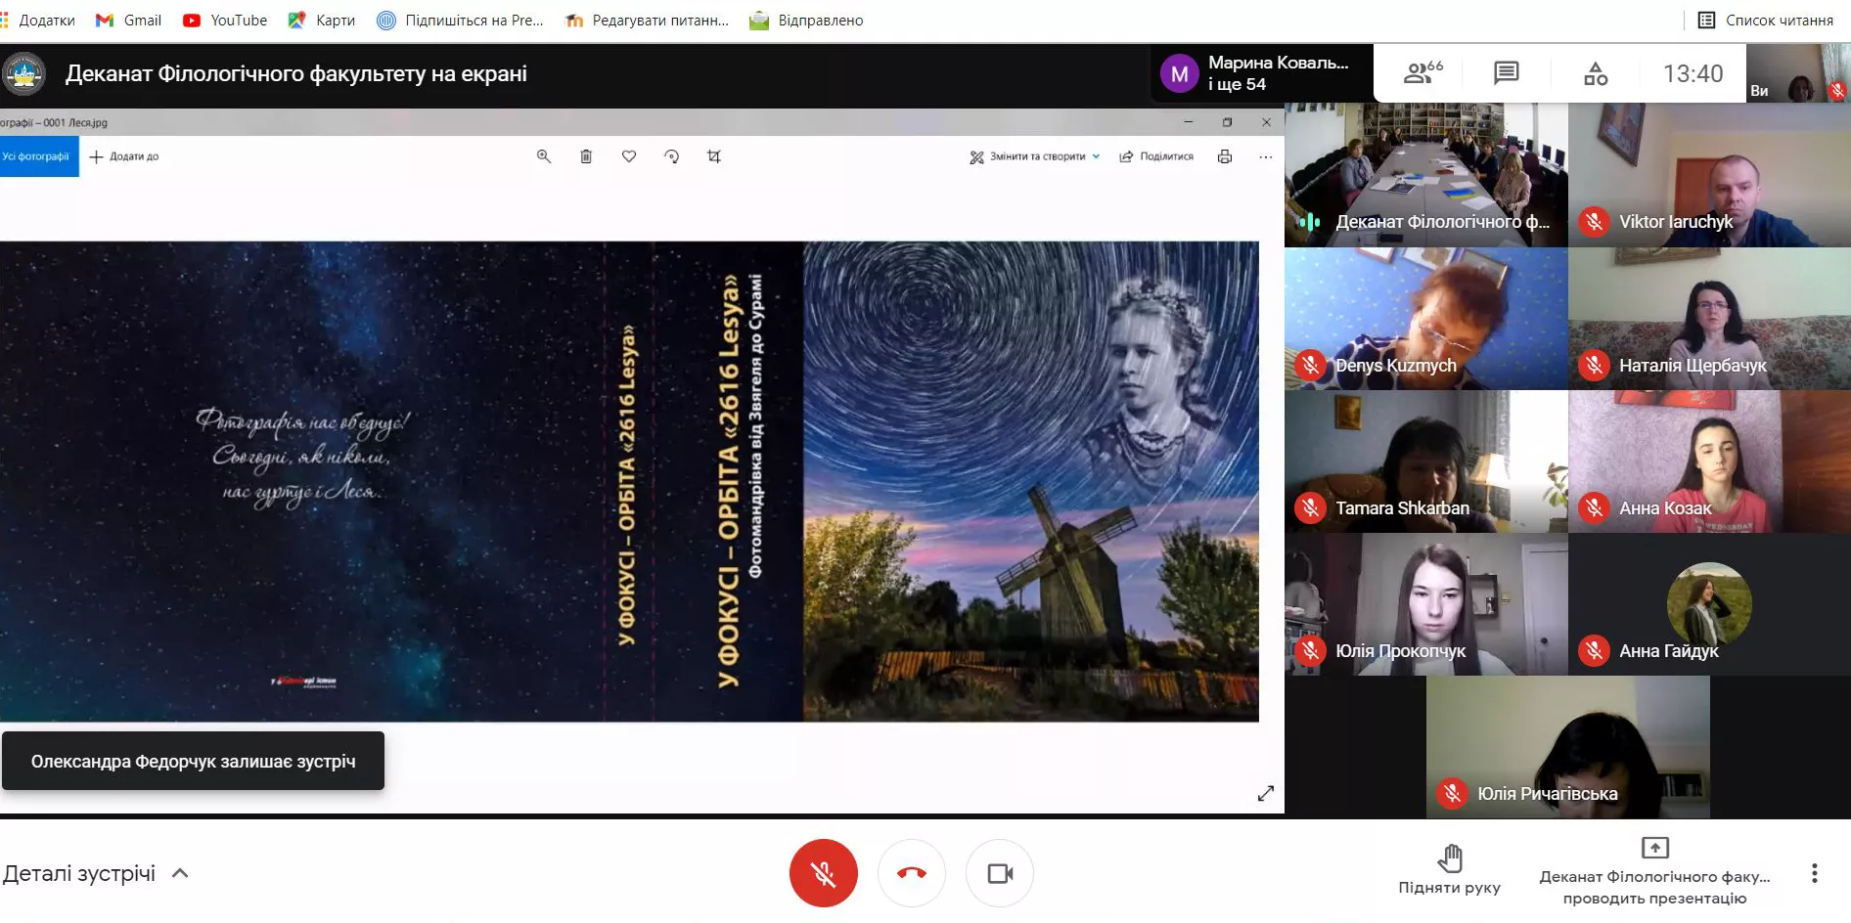Open the participants list icon

1422,73
